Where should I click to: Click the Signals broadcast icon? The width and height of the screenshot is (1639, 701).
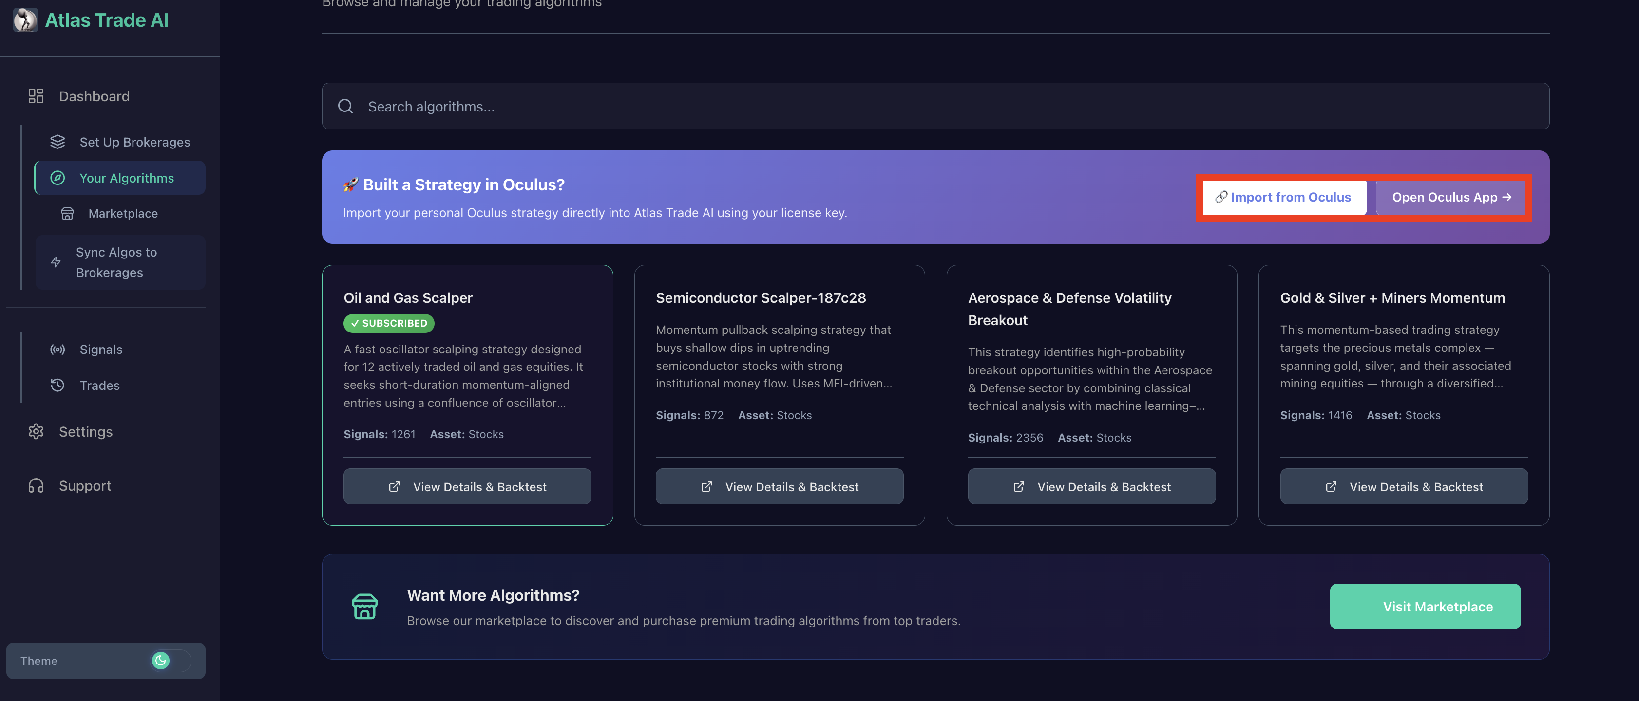(58, 350)
